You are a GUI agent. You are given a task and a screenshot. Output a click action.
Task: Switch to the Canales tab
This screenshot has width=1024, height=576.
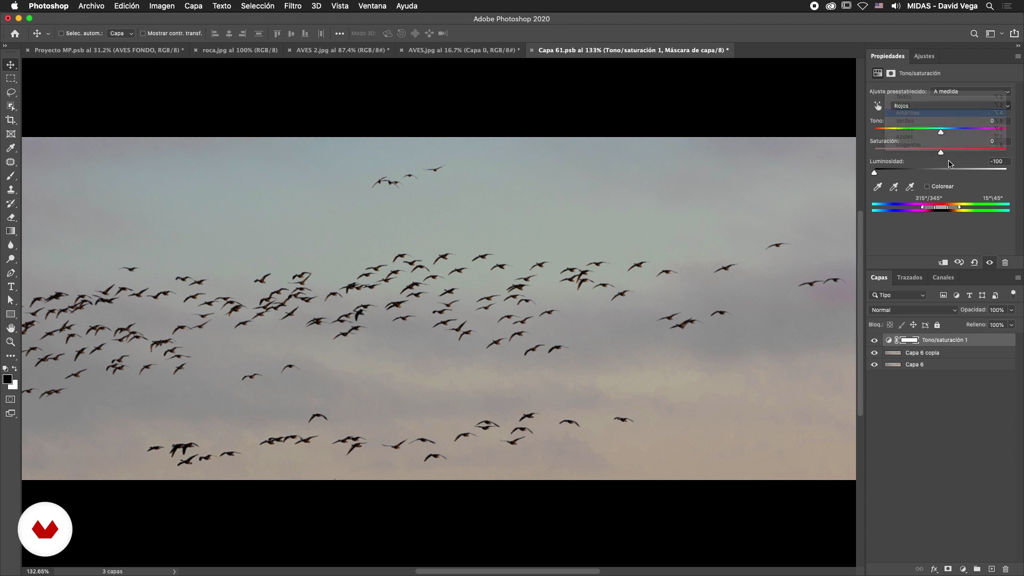pos(943,277)
